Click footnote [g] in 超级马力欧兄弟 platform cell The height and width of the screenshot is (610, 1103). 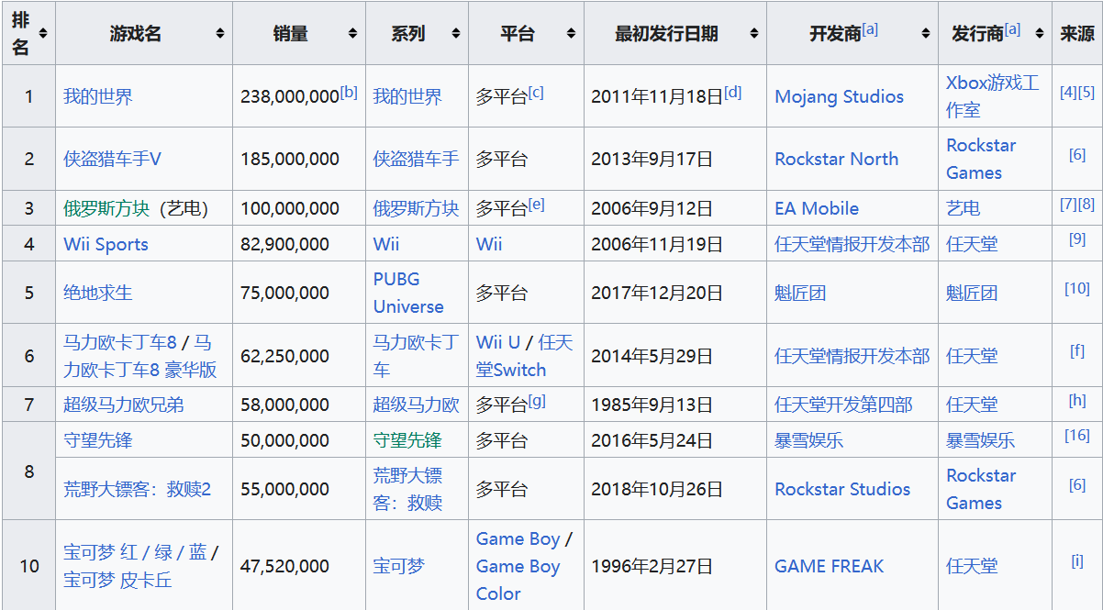pyautogui.click(x=537, y=400)
